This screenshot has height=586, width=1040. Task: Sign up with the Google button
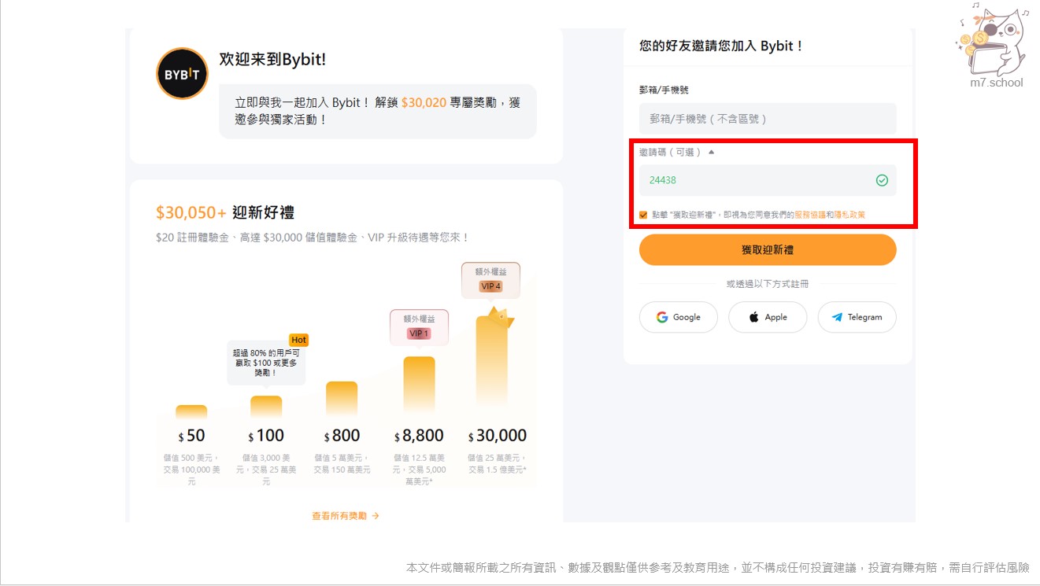679,317
